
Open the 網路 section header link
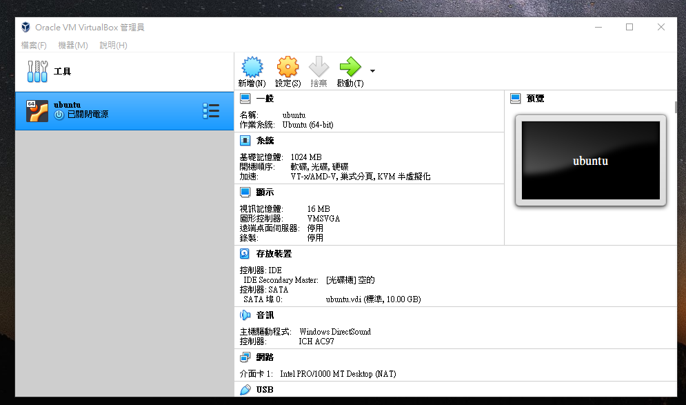coord(265,357)
